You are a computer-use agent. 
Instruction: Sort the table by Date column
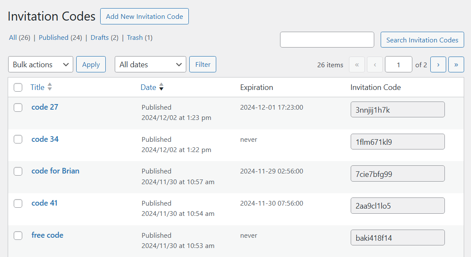coord(149,87)
